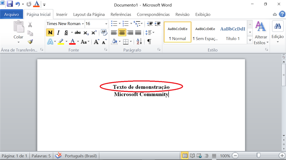Switch to Outline view in status bar

[x=206, y=156]
